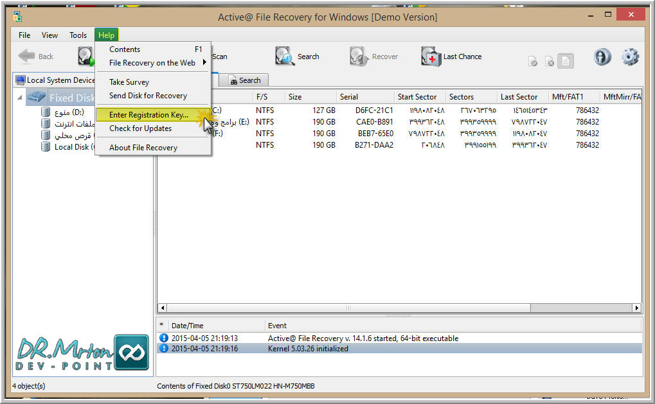Choose Take Survey in the Help menu
This screenshot has width=655, height=404.
click(x=154, y=82)
